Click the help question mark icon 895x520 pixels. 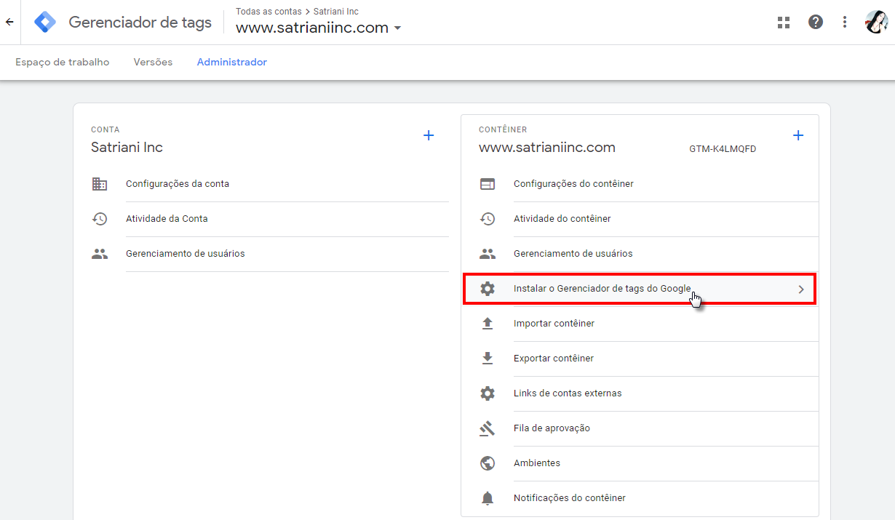click(x=815, y=22)
